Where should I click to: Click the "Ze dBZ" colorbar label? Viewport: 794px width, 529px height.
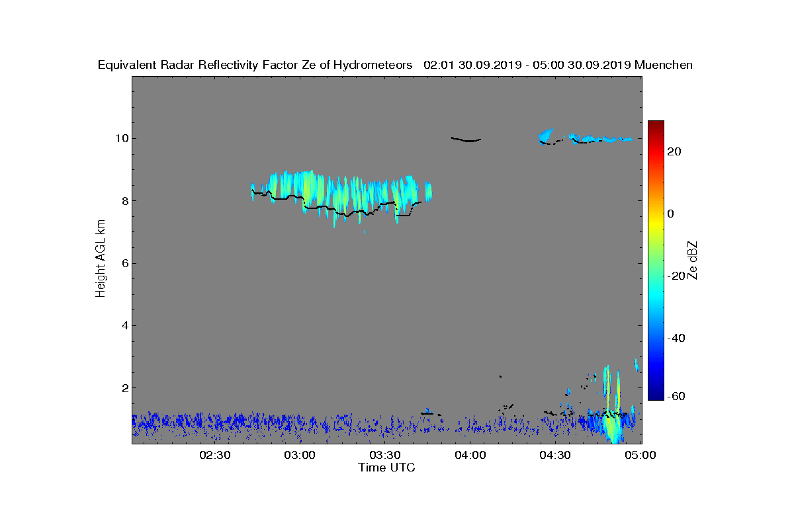click(x=693, y=261)
